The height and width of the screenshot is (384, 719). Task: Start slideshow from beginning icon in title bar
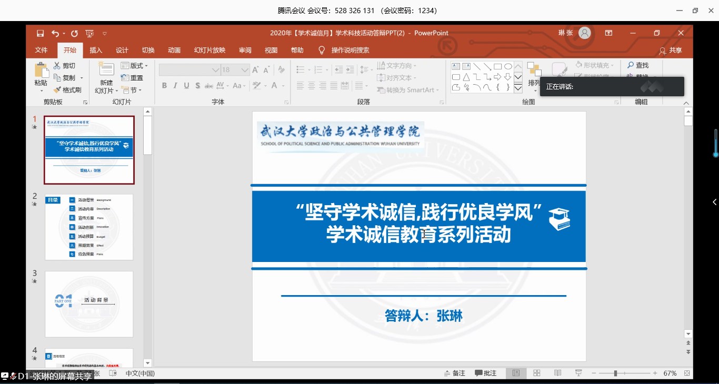pos(89,33)
